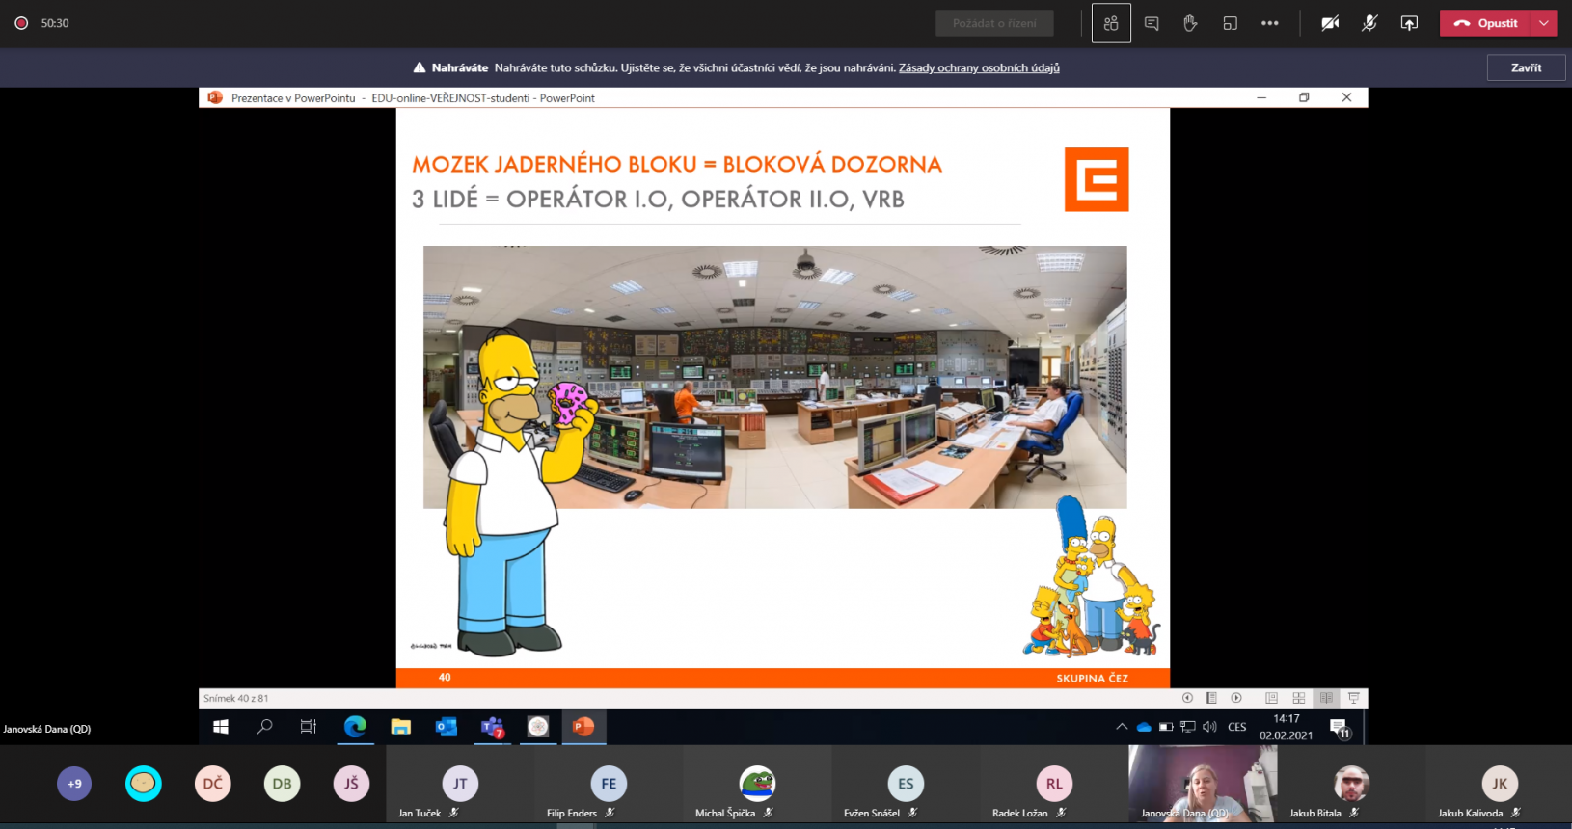Open the breakout rooms icon
1572x829 pixels.
click(x=1230, y=23)
